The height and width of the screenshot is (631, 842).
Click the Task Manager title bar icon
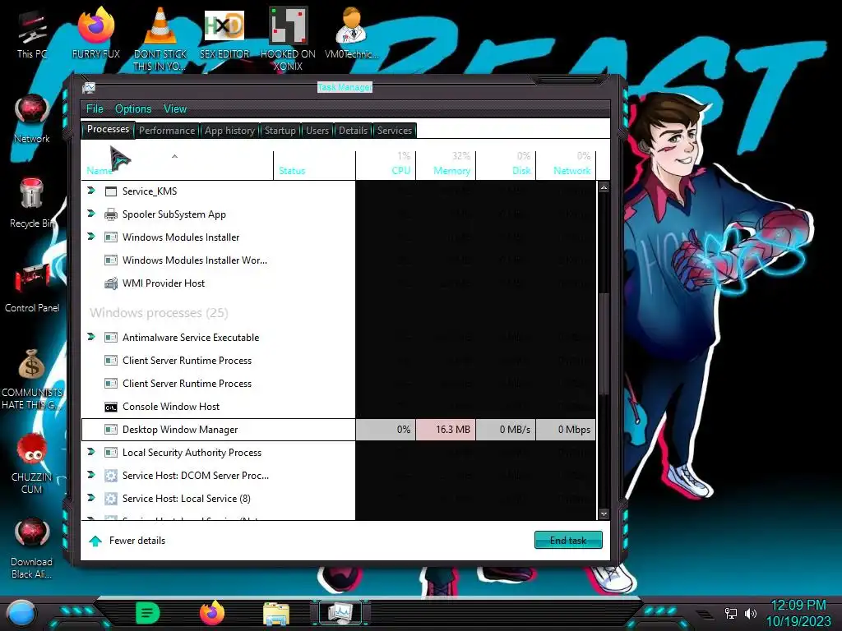[89, 87]
